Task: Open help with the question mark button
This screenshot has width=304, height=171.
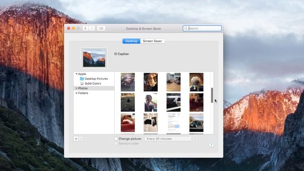Action: tap(211, 144)
